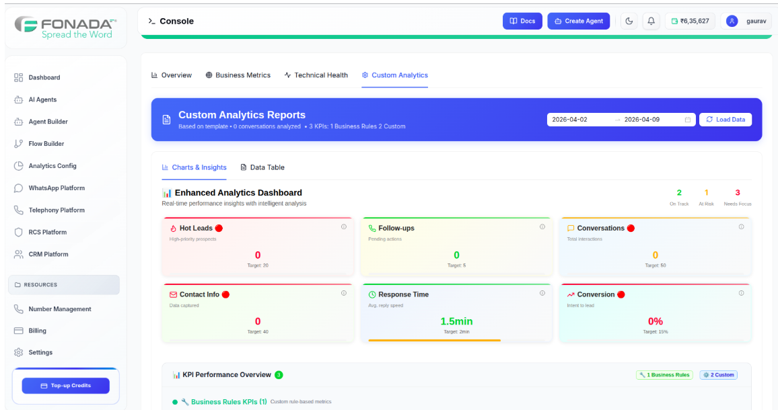
Task: Click the Response Time clock icon
Action: click(372, 295)
